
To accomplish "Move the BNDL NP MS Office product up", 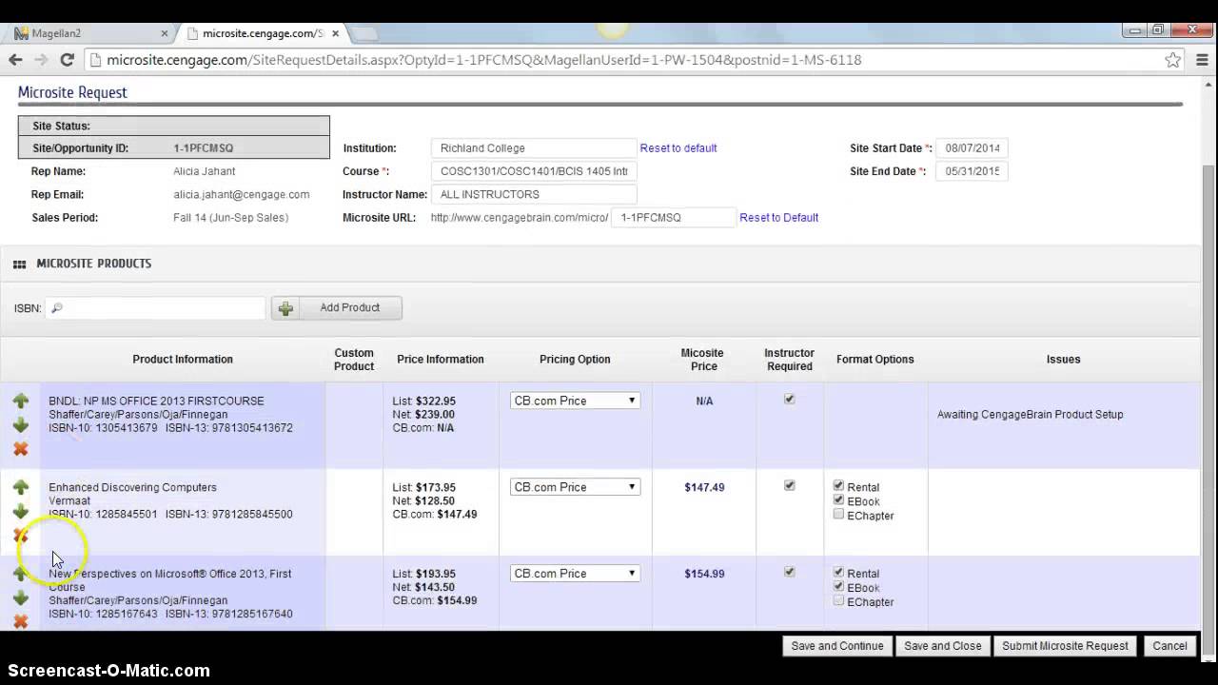I will point(21,401).
